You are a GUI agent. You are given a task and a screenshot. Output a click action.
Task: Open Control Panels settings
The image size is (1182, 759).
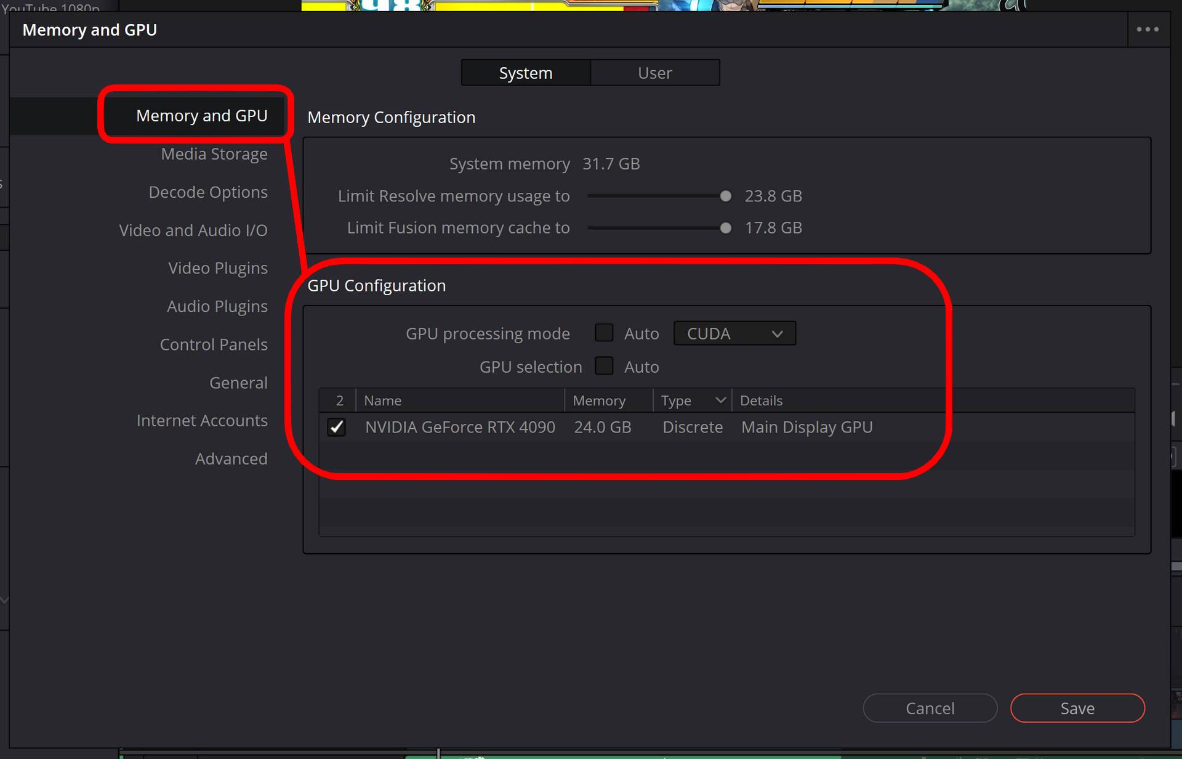point(214,344)
